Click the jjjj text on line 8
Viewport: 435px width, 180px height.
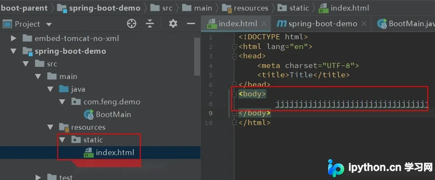(352, 104)
